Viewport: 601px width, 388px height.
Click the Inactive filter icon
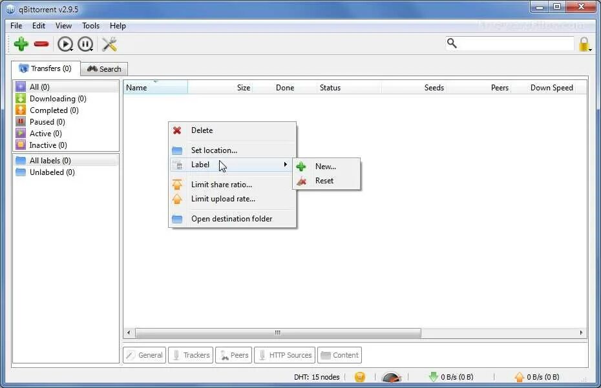[21, 145]
